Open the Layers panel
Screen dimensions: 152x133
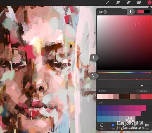[x=139, y=2]
